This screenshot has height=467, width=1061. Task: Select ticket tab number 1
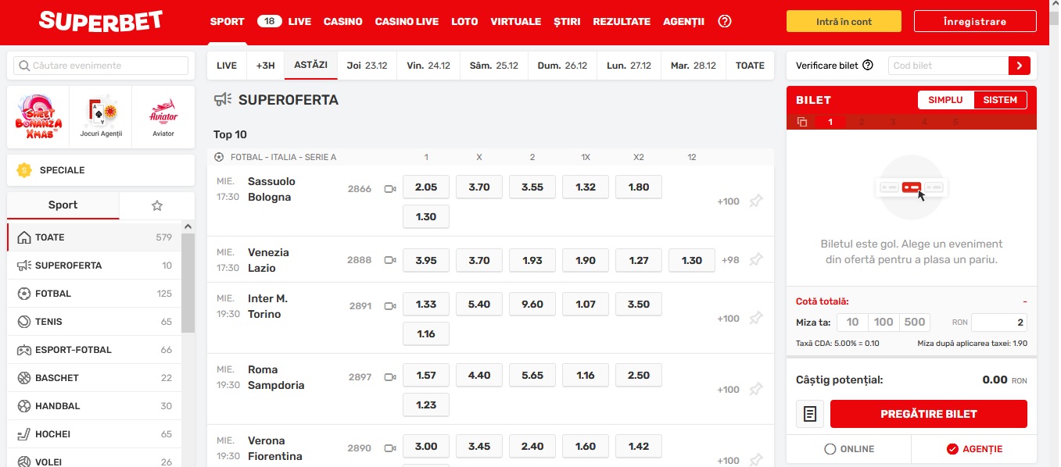point(830,122)
